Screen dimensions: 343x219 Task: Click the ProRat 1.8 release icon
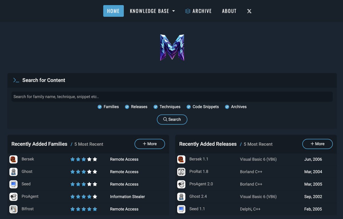coord(181,172)
